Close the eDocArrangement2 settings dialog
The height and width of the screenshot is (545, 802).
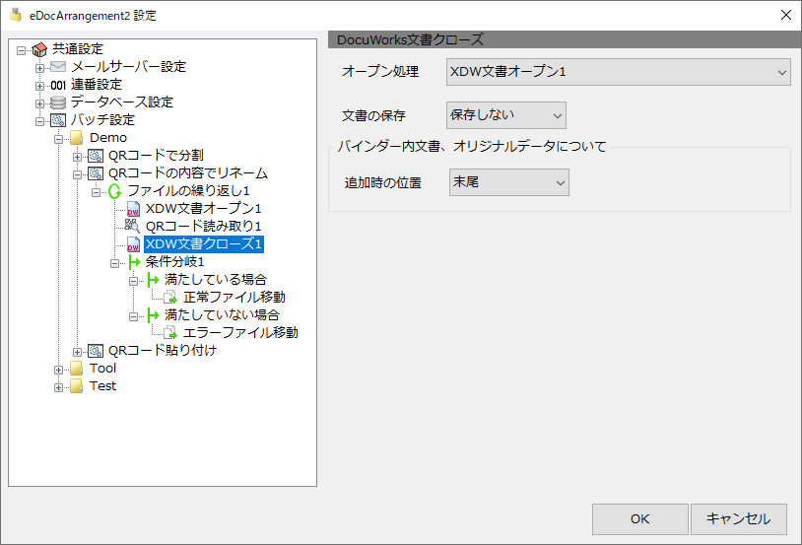(x=786, y=15)
